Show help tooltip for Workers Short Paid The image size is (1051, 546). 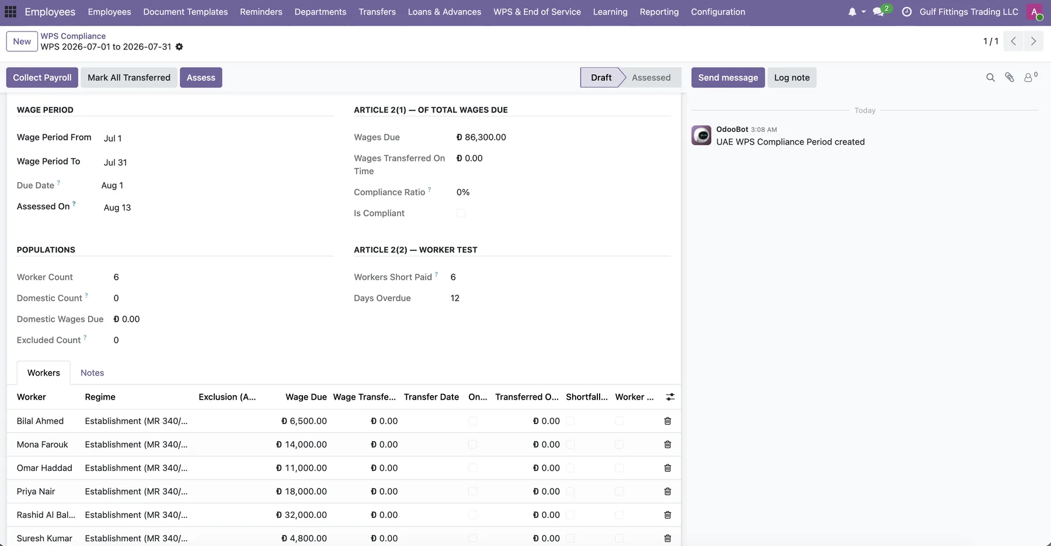(436, 274)
